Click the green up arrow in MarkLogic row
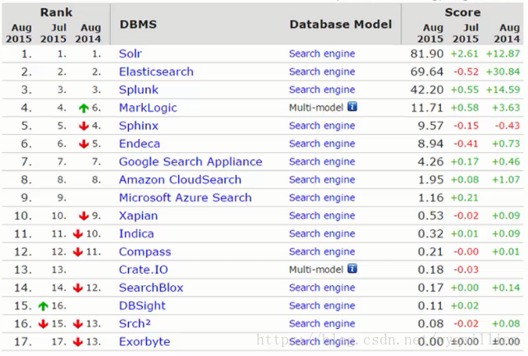This screenshot has height=356, width=528. point(84,108)
